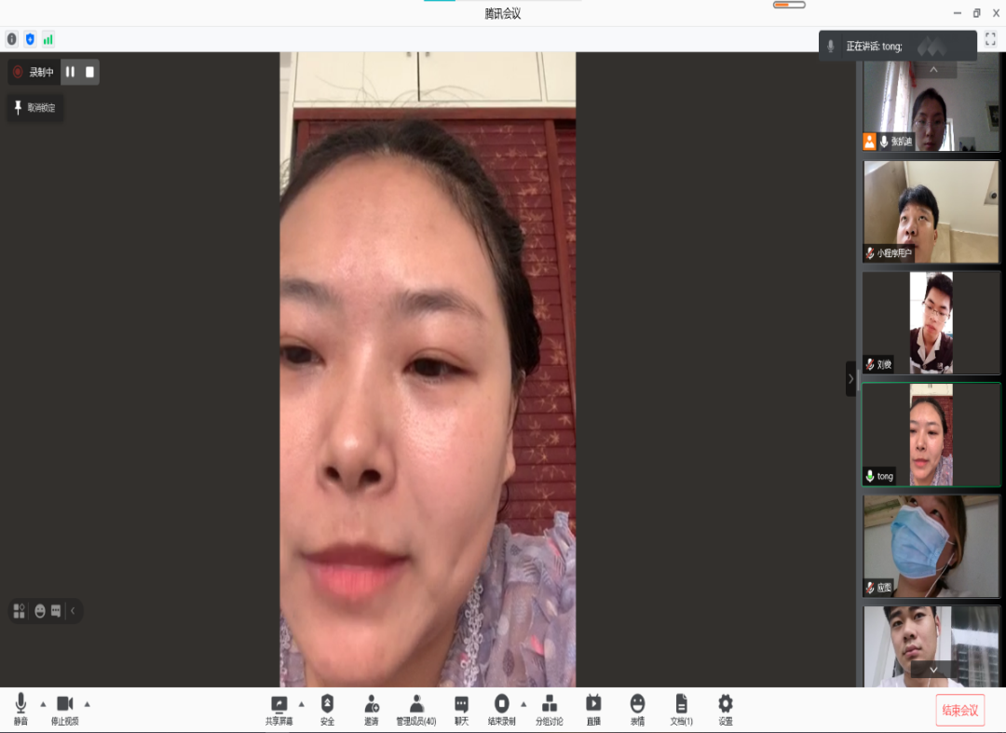Pause the recording in progress
1006x733 pixels.
(70, 72)
